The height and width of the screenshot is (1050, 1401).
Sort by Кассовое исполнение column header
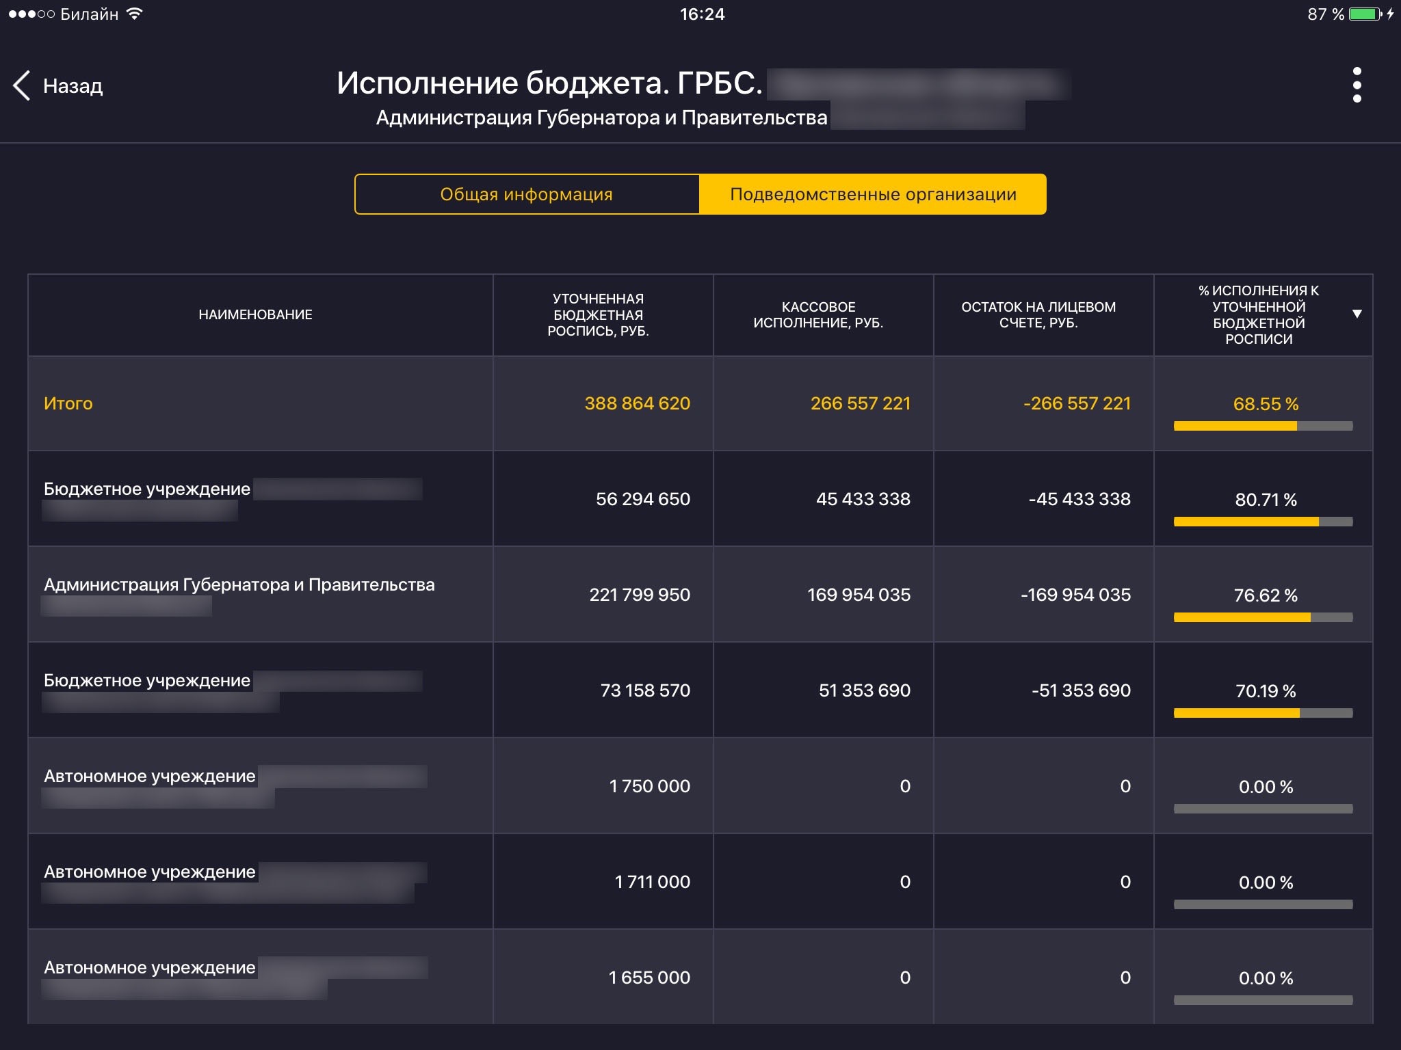click(824, 314)
